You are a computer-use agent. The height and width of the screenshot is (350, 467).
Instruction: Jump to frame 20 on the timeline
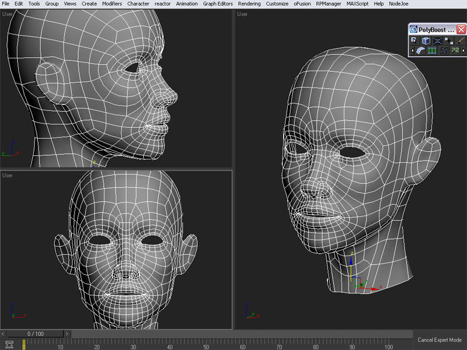pyautogui.click(x=97, y=346)
